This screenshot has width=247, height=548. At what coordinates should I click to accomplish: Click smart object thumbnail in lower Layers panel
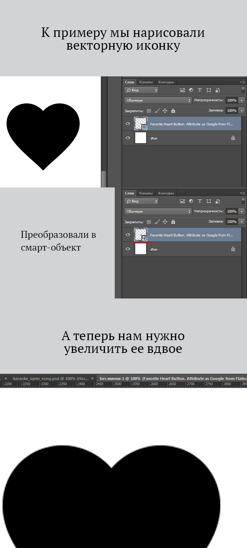(141, 235)
